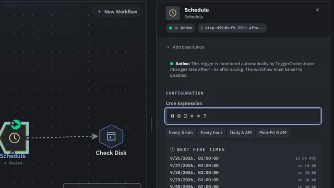Image resolution: width=334 pixels, height=188 pixels.
Task: Create a New Workflow
Action: (x=117, y=11)
